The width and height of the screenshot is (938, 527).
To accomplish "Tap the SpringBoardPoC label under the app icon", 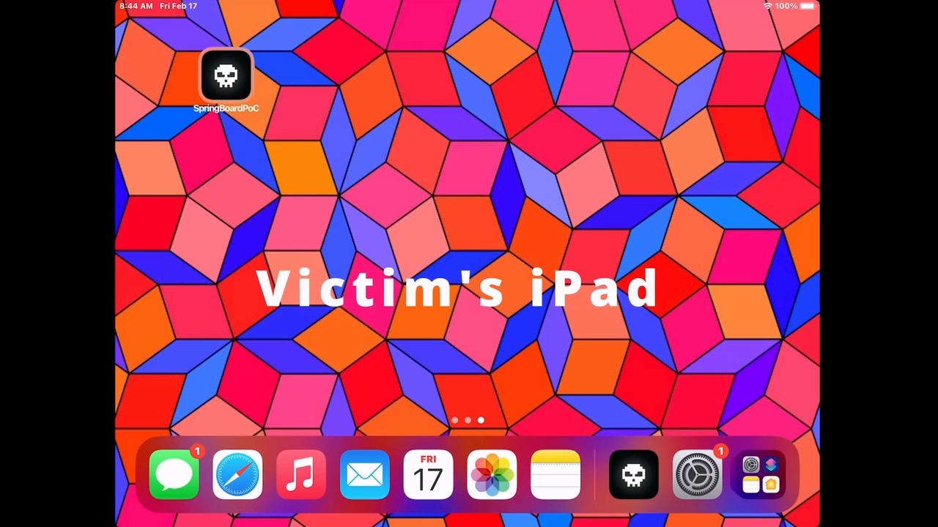I will [x=226, y=108].
